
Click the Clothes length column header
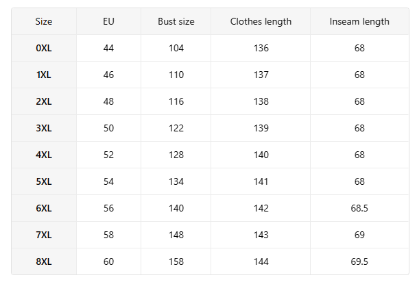tap(261, 21)
